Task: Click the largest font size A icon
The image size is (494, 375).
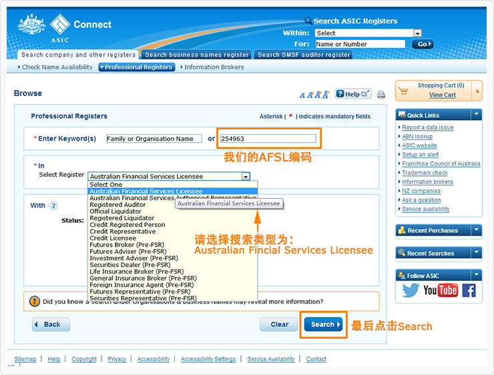Action: tap(326, 94)
